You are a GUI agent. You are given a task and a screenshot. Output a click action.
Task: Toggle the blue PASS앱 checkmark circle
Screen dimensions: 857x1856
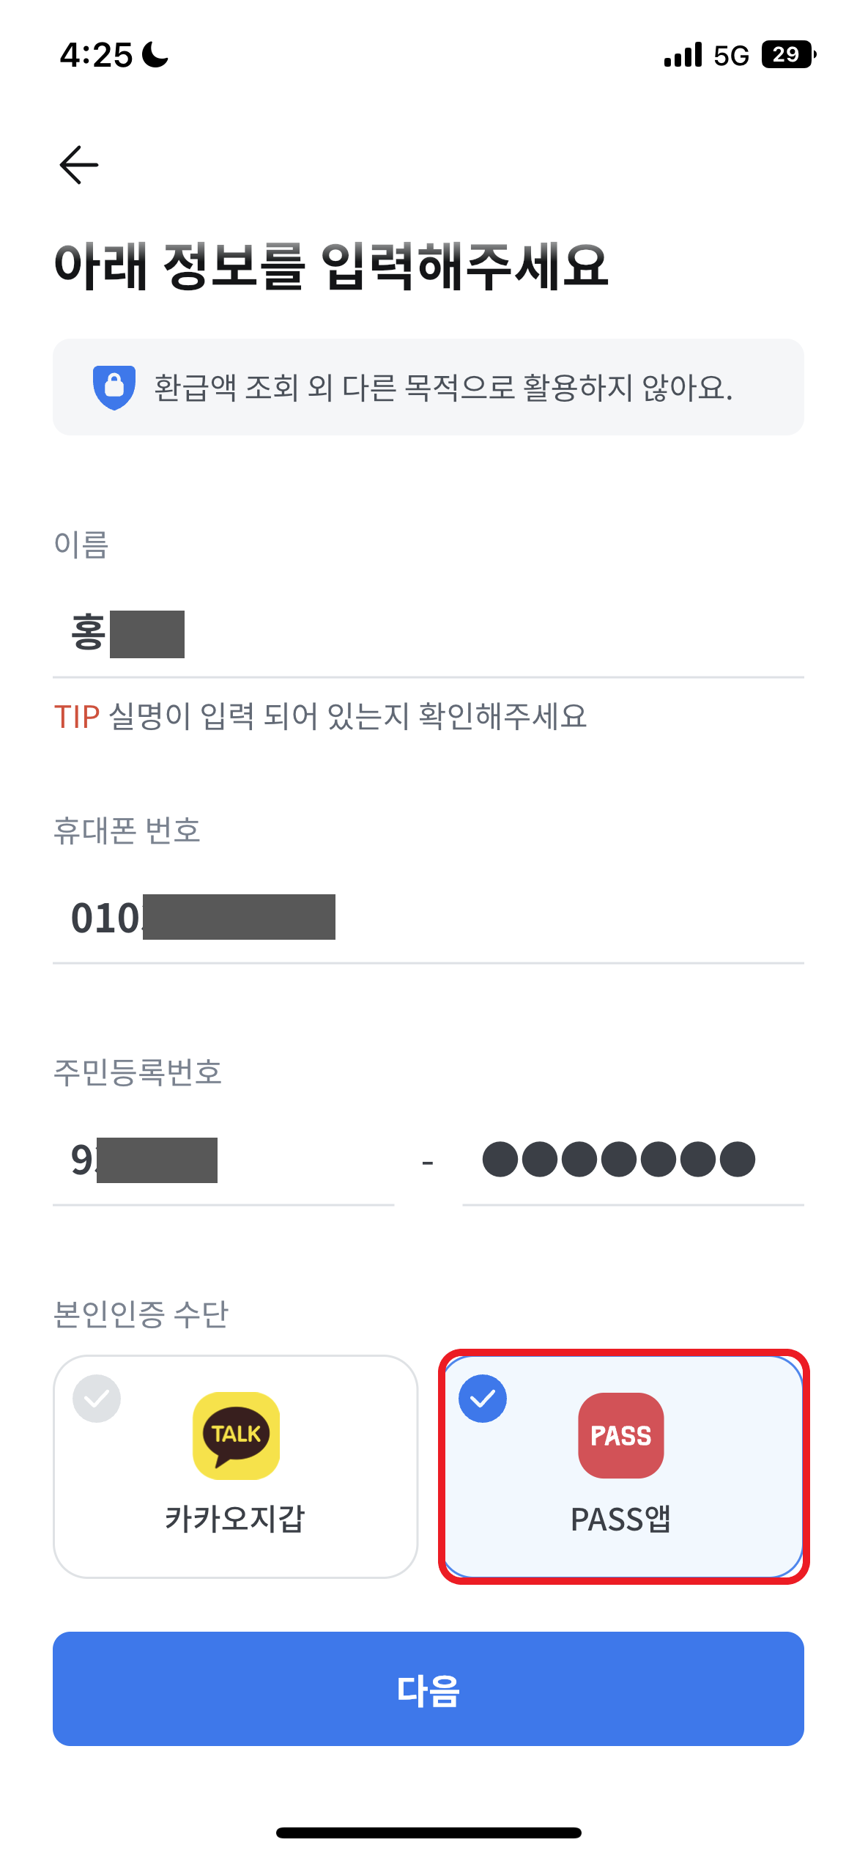(x=483, y=1399)
